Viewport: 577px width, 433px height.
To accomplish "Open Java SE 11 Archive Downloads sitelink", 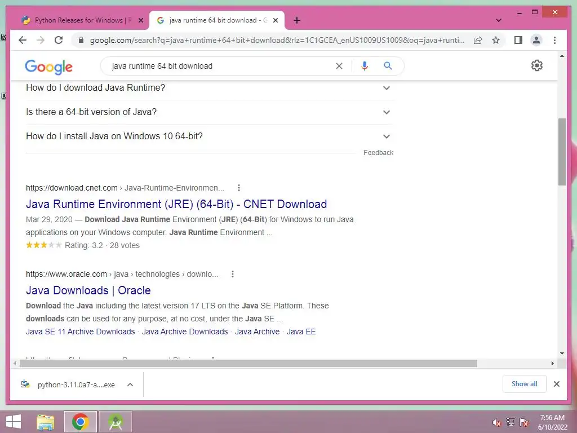I will tap(80, 332).
